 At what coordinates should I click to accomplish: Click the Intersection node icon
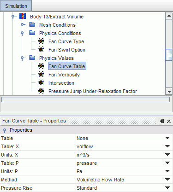41,82
